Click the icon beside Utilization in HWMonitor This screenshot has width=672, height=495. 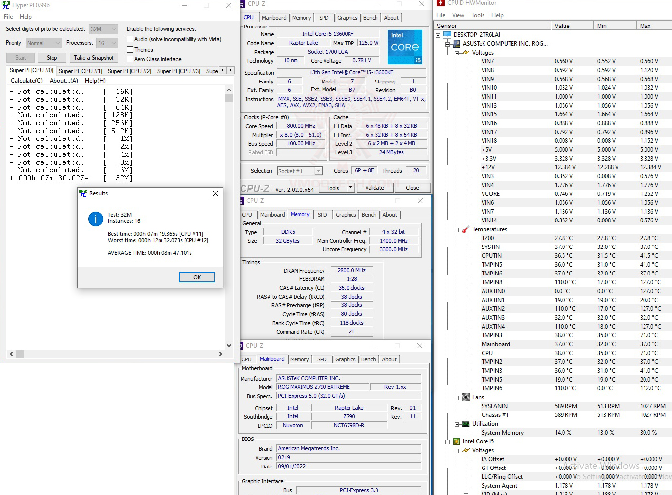point(466,424)
